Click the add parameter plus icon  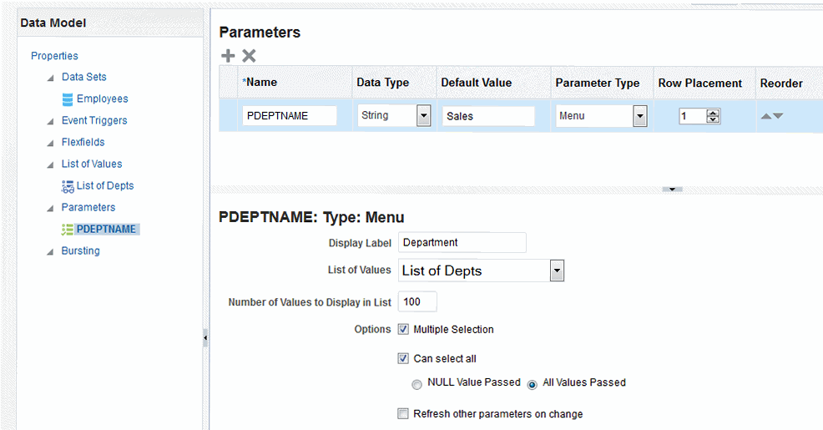228,56
